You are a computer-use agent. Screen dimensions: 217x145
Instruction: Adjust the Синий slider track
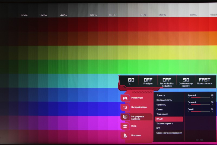200,112
